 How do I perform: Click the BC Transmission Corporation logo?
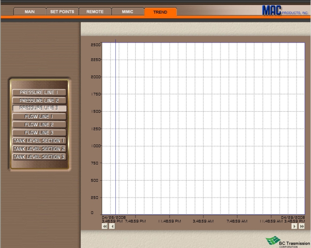(x=288, y=242)
